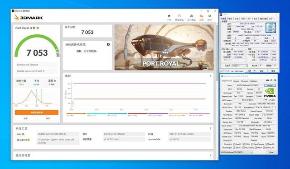Viewport: 290px width, 169px height.
Task: Click GPU-Z bus interface question mark
Action: (275, 107)
